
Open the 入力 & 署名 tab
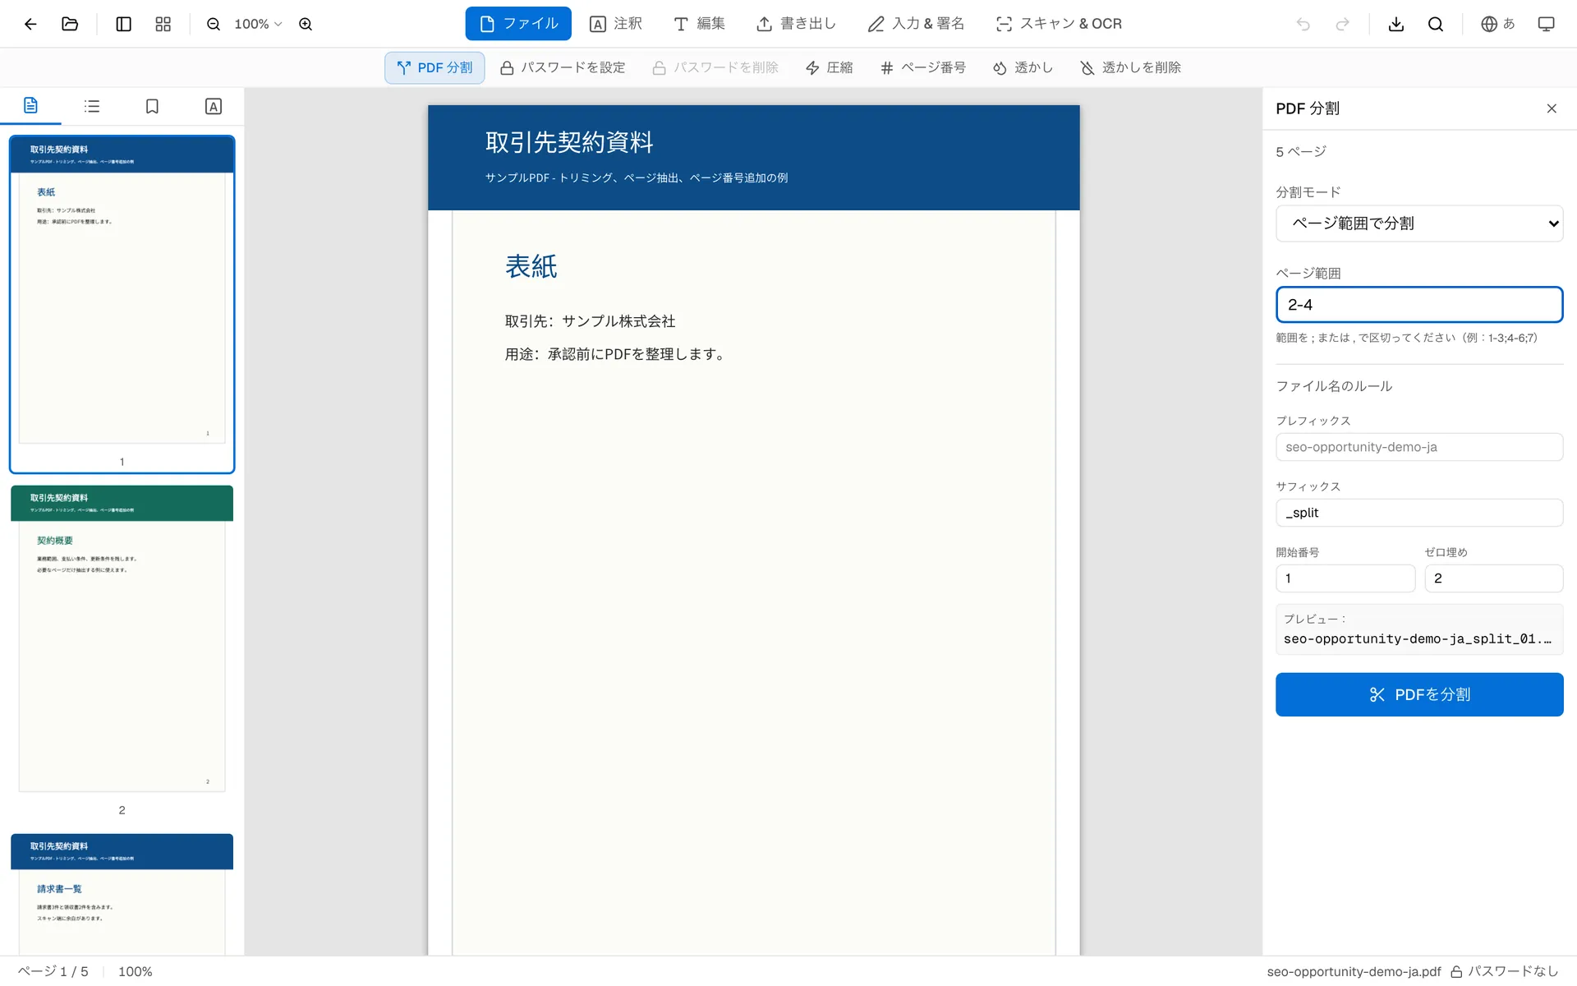pos(916,24)
